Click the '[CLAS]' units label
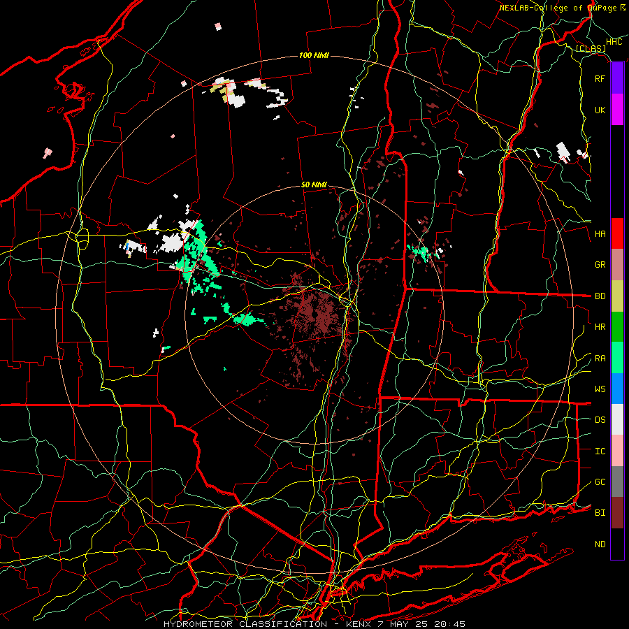Image resolution: width=629 pixels, height=629 pixels. (591, 48)
